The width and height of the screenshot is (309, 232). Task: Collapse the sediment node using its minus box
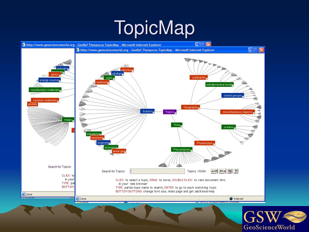(108, 83)
